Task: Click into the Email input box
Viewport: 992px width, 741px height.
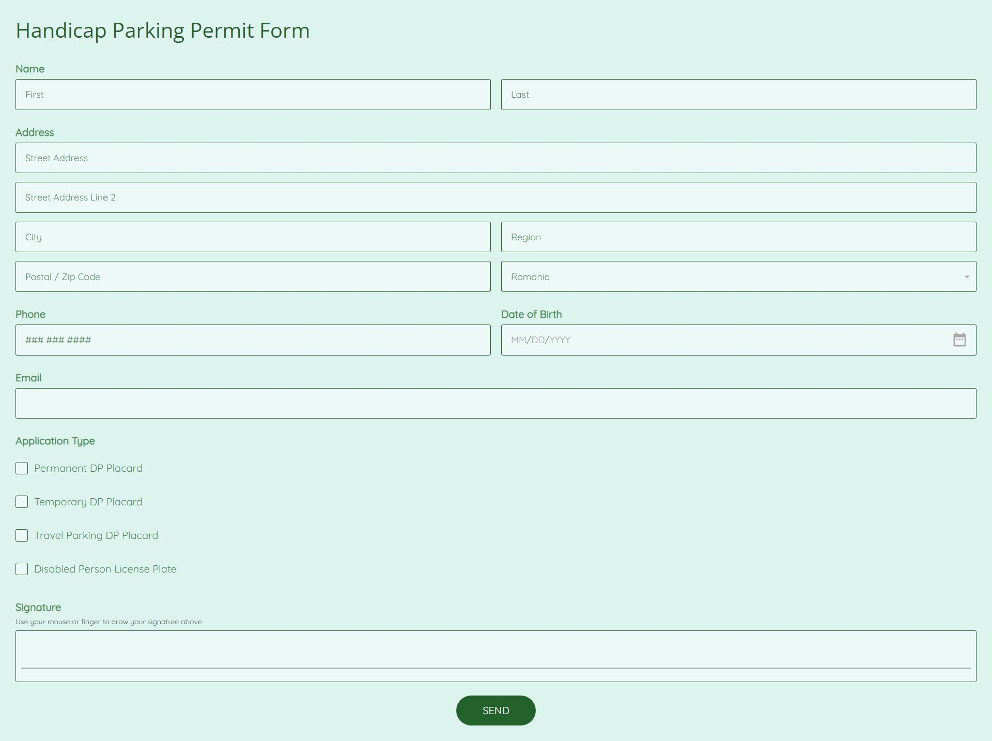Action: [x=495, y=404]
